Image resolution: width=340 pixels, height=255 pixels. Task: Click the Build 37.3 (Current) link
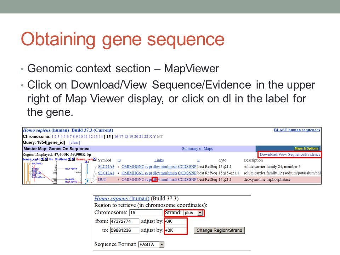click(92, 130)
